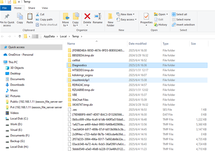Viewport: 215px width, 151px height.
Task: Click the Paste clipboard icon
Action: point(30,16)
